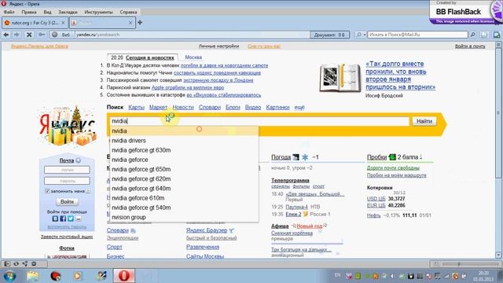The image size is (503, 283).
Task: Click the address bar showing yandex.ru
Action: click(193, 35)
